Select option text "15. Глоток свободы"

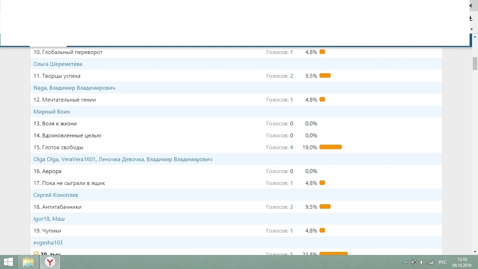(58, 147)
